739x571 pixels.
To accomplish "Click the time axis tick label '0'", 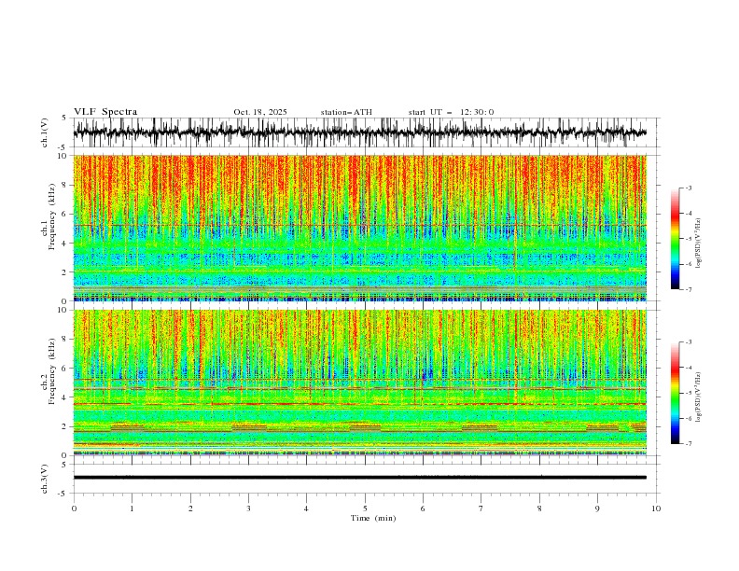I will point(74,508).
